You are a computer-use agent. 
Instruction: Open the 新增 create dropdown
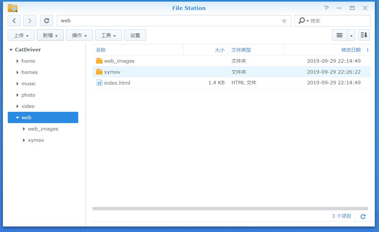[x=50, y=35]
